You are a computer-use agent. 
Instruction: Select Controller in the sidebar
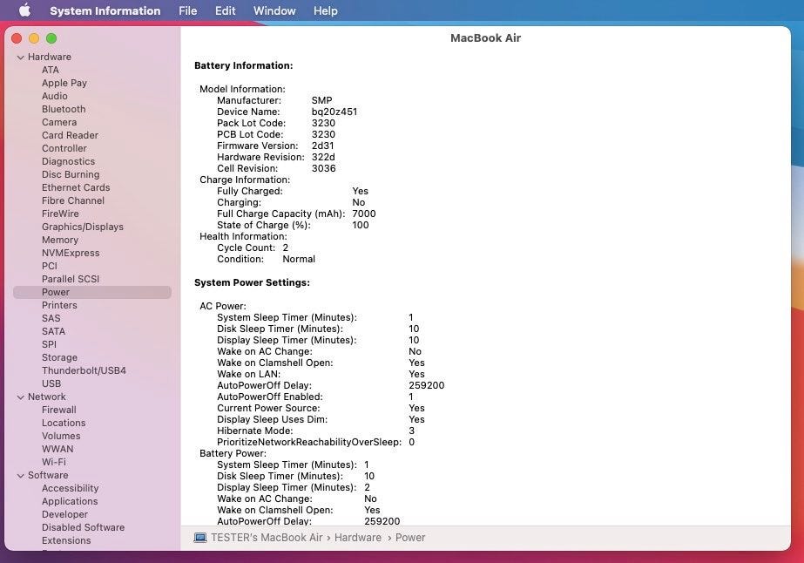click(64, 148)
